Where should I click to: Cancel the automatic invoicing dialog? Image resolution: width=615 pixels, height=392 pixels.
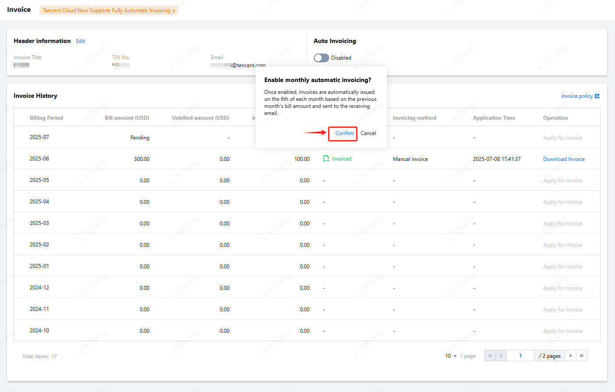point(368,133)
